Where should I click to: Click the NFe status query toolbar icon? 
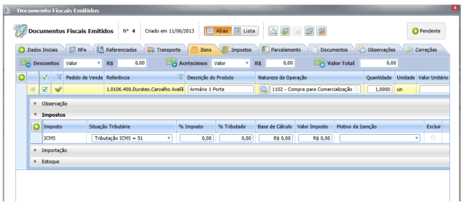coord(309,31)
